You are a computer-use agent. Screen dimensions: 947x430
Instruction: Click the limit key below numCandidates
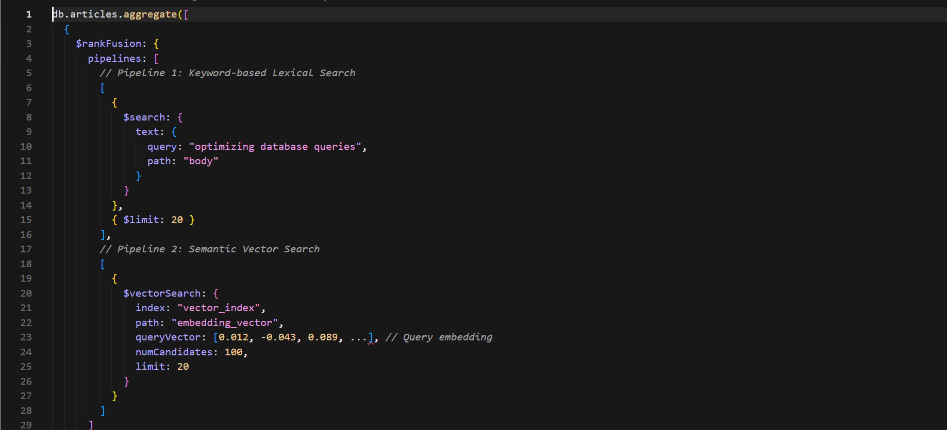[x=150, y=367]
